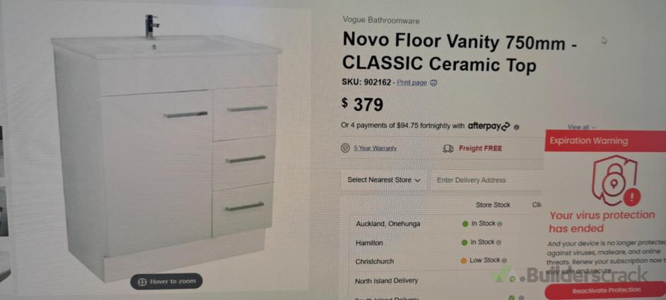
Task: Click the Enter Delivery Address field
Action: (x=486, y=180)
